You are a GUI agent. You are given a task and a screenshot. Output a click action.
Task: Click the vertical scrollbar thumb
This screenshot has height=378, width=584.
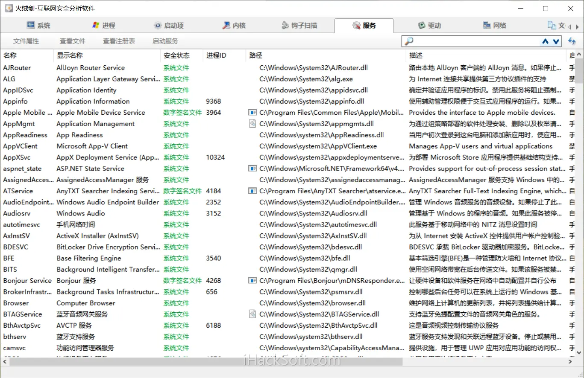pyautogui.click(x=579, y=71)
